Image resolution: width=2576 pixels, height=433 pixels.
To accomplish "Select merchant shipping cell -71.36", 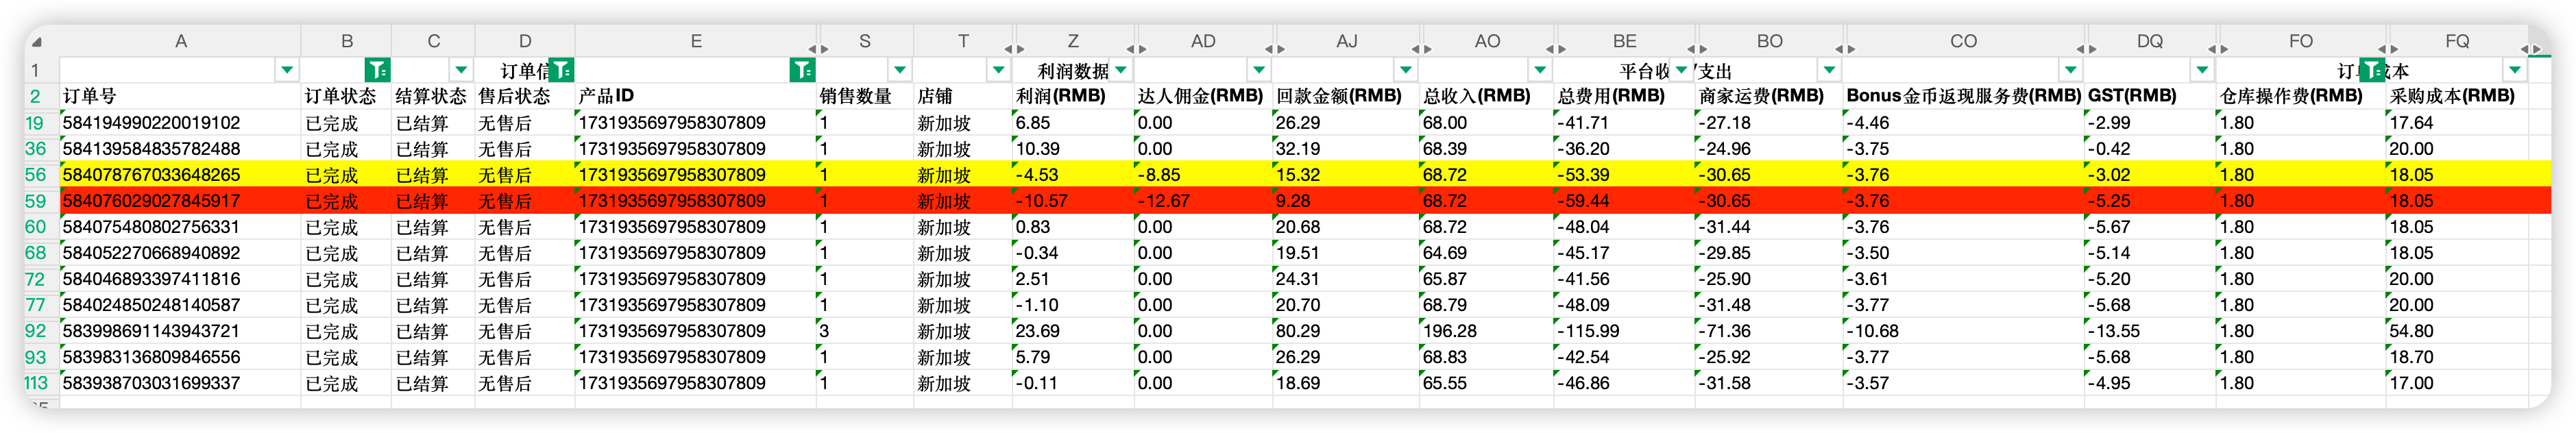I will 1769,331.
